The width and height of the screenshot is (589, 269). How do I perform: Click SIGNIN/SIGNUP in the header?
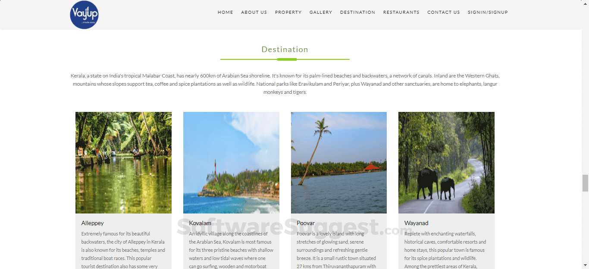tap(488, 12)
